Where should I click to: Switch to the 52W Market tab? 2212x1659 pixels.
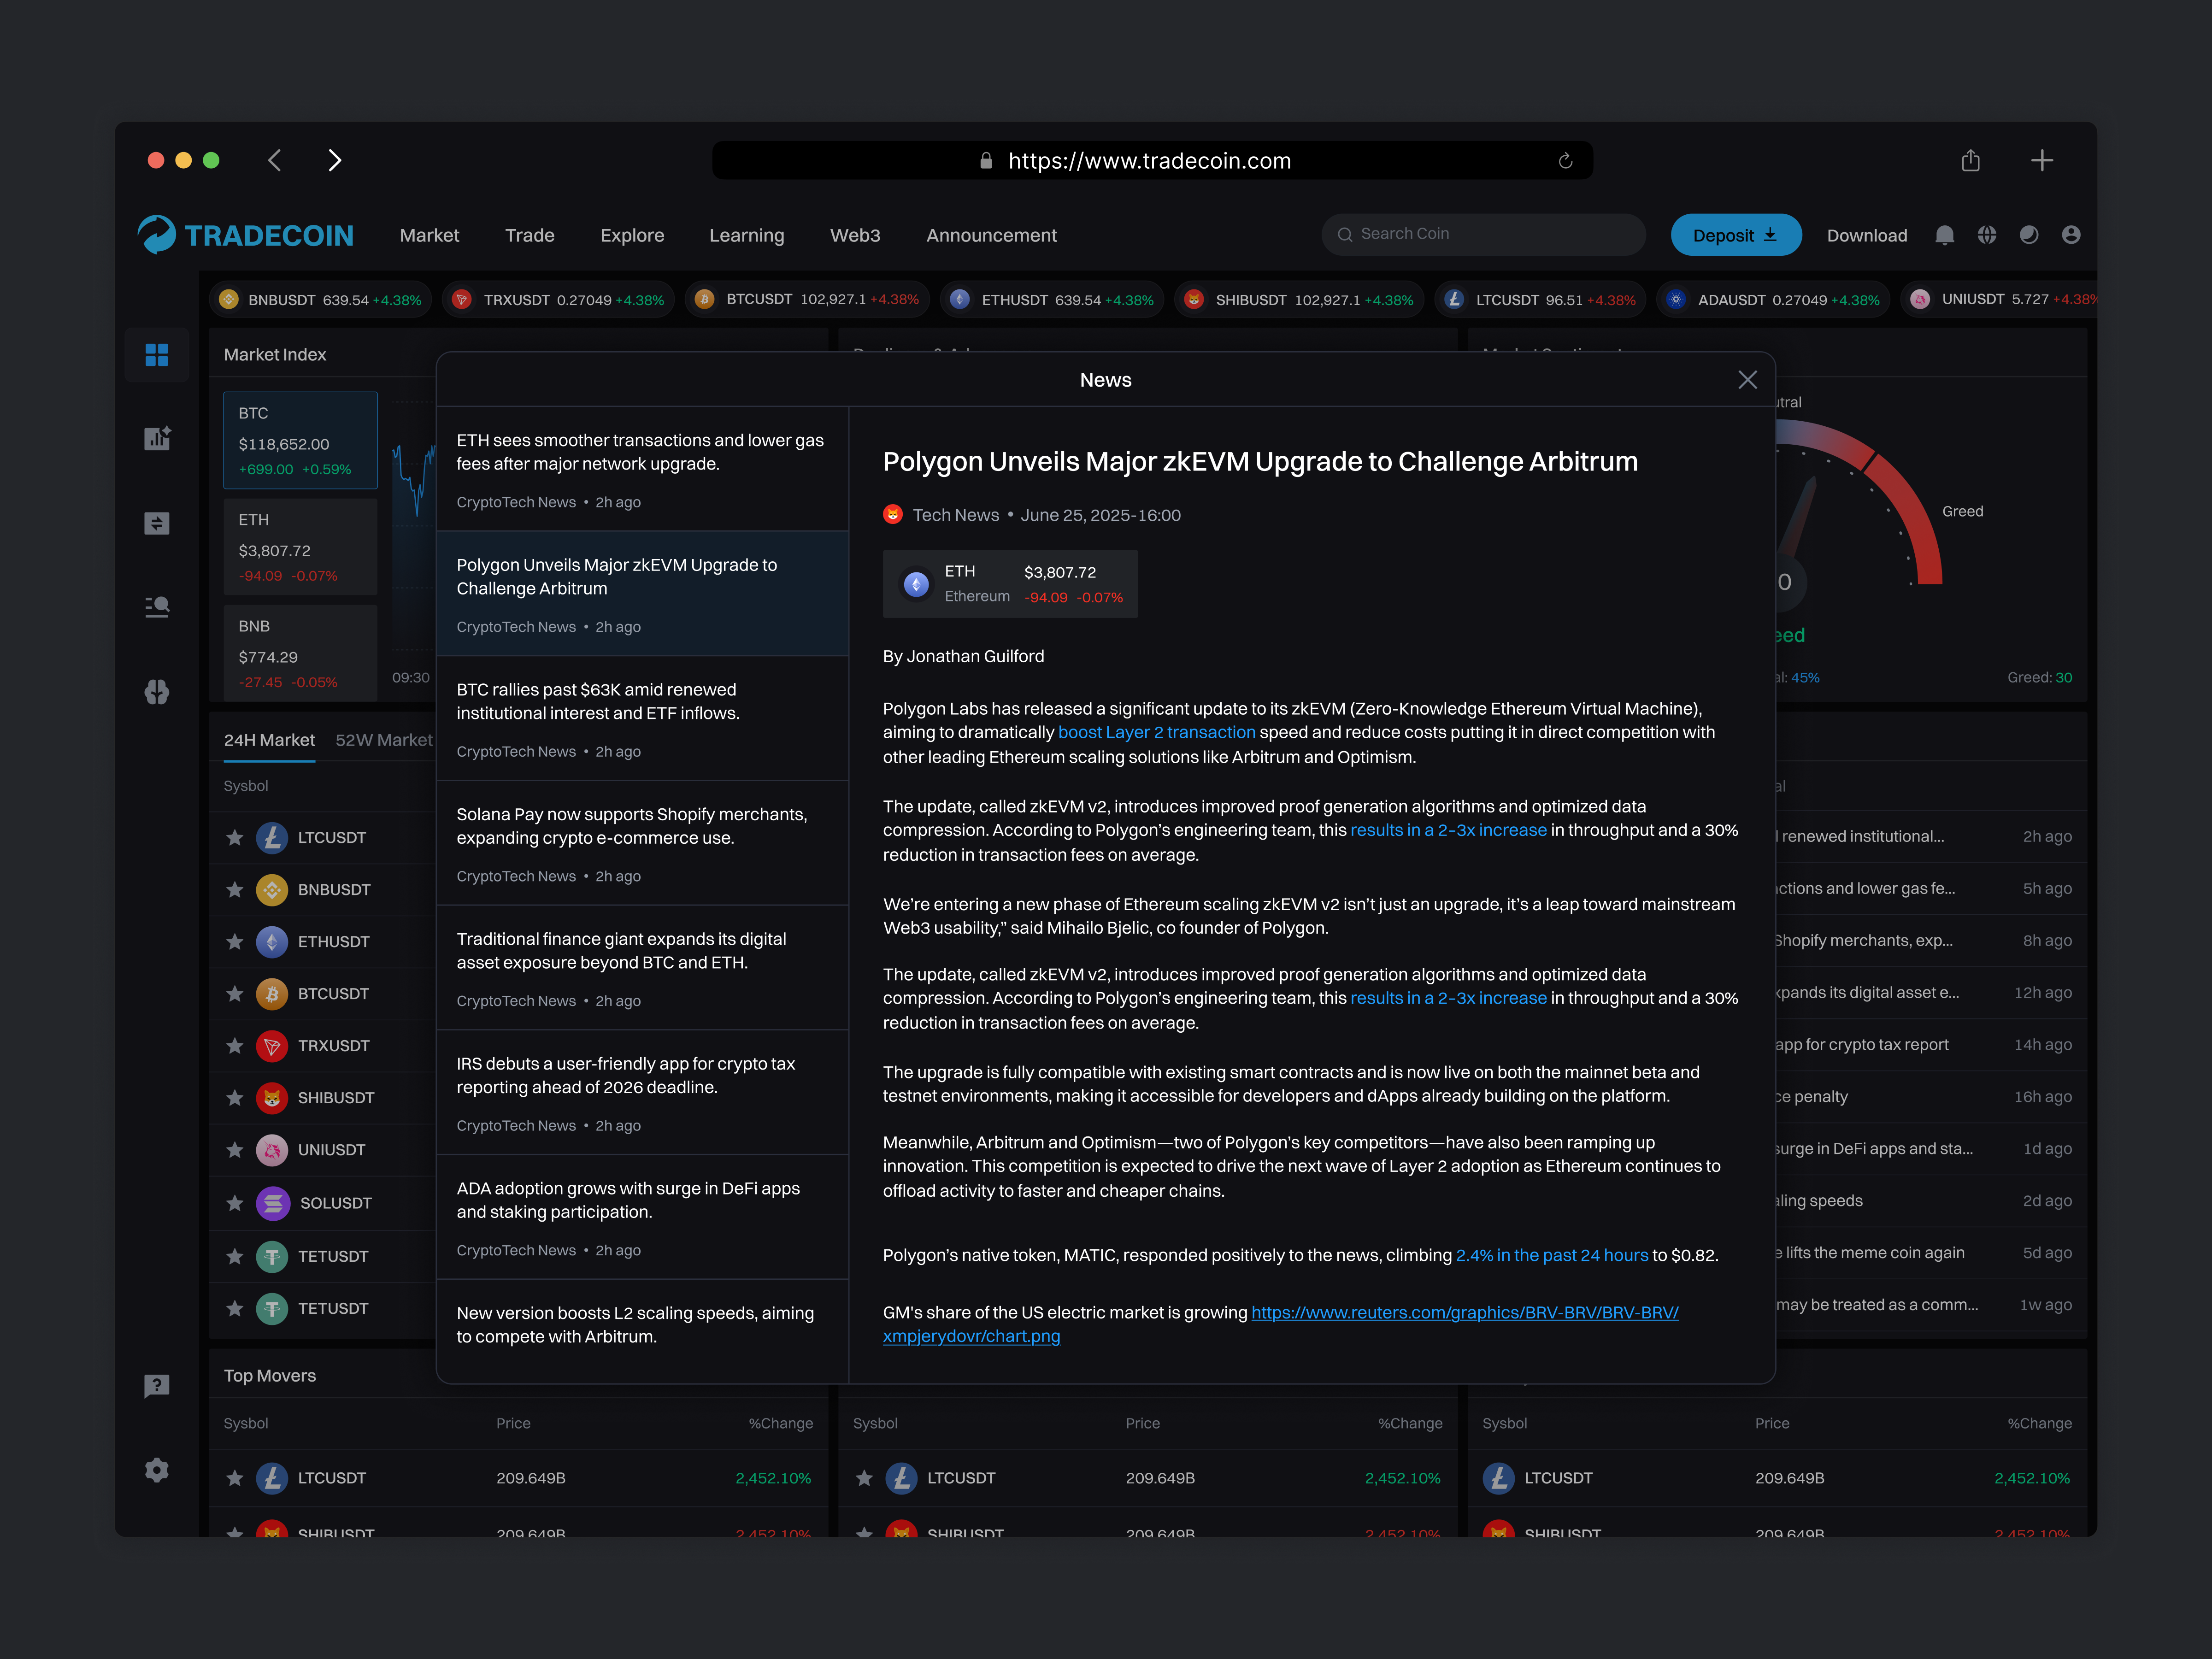tap(383, 740)
